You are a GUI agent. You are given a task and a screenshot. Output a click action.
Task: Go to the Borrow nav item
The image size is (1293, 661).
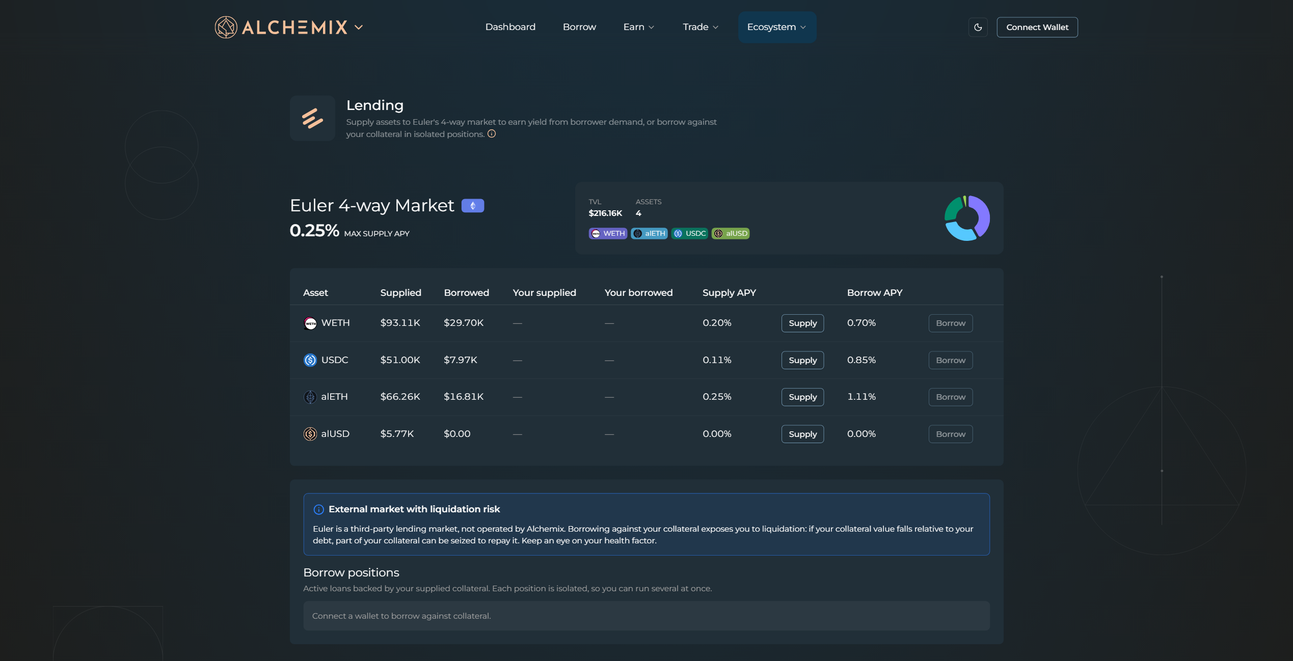[x=579, y=27]
